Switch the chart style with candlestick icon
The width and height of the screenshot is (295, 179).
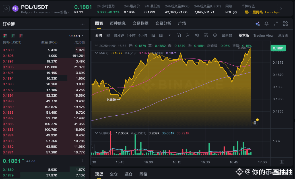197,35
